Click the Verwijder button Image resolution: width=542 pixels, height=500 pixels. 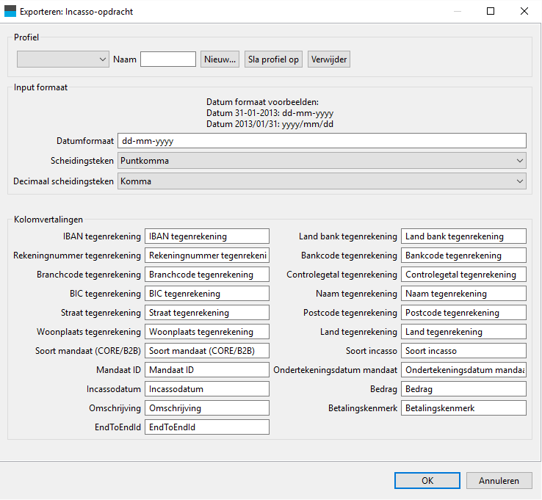[x=329, y=59]
